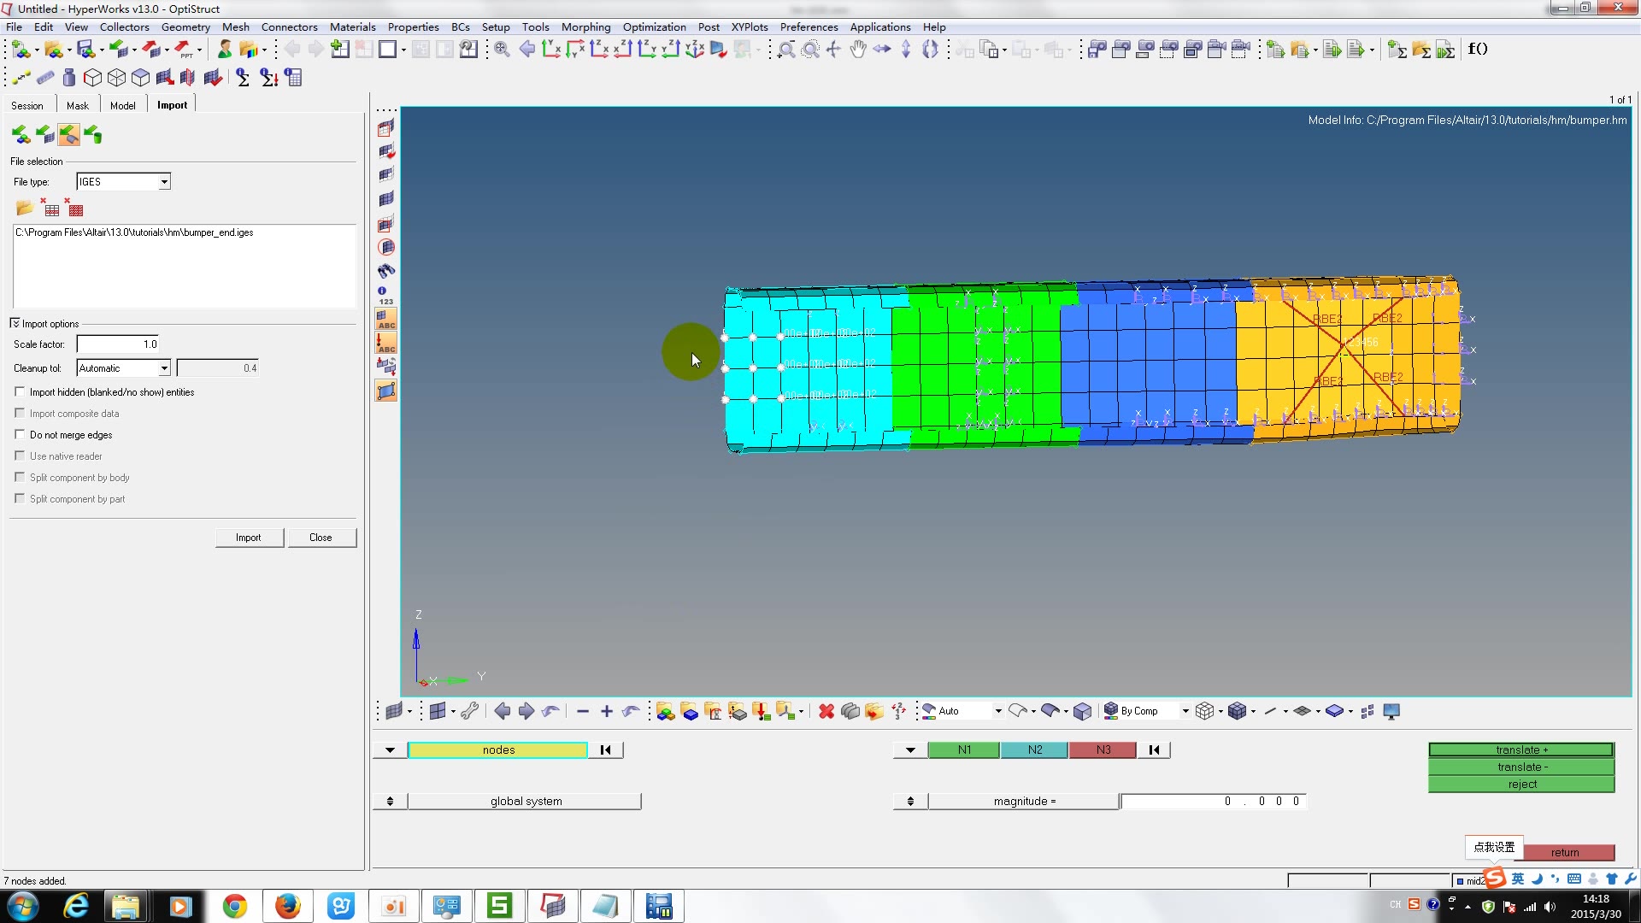This screenshot has width=1641, height=923.
Task: Select the pan hand tool
Action: [x=857, y=50]
